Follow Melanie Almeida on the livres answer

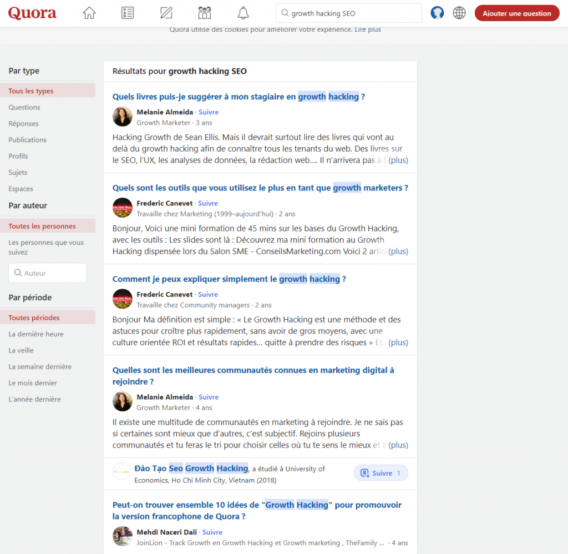point(209,112)
